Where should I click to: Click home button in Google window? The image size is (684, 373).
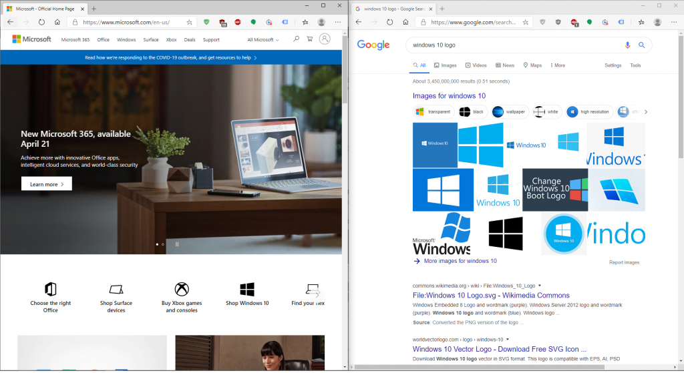click(x=405, y=22)
